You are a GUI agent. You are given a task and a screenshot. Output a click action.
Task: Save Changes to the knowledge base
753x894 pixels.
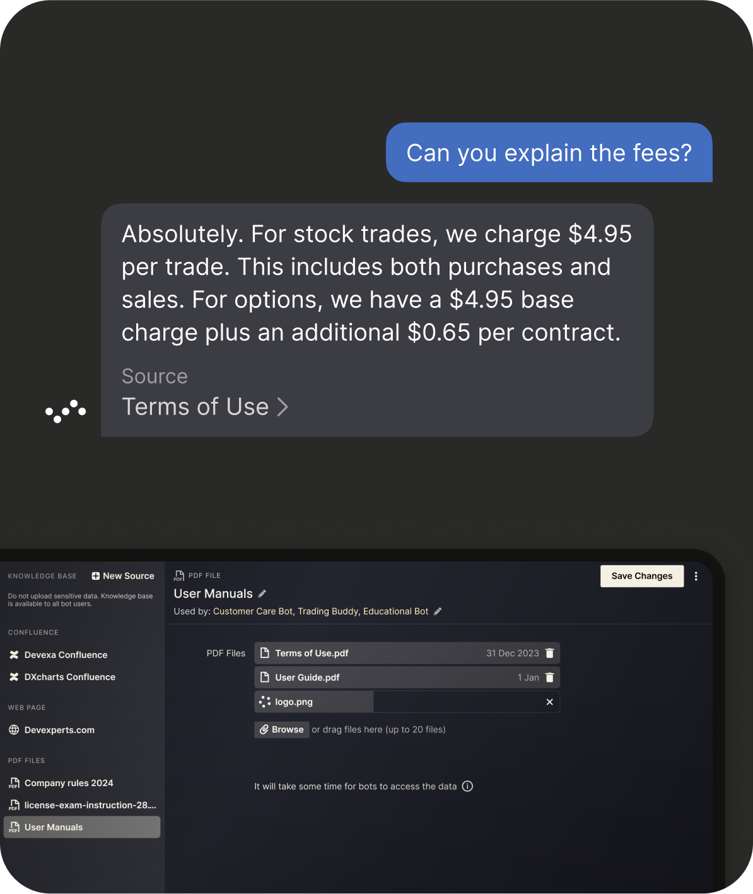tap(641, 576)
